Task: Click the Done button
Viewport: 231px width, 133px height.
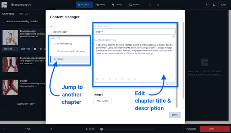Action: (x=174, y=115)
